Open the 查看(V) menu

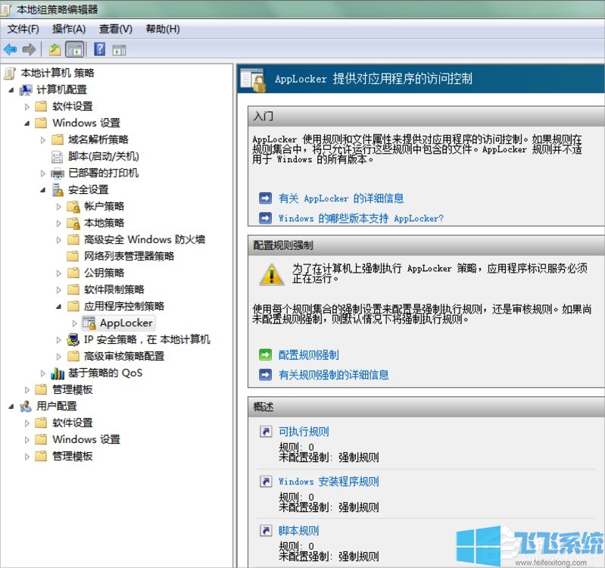pos(115,29)
